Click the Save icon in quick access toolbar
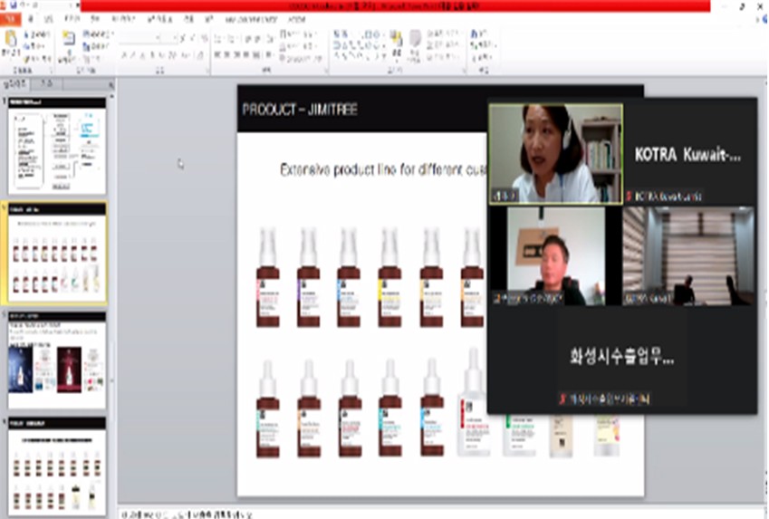Viewport: 769px width, 519px height. pyautogui.click(x=13, y=5)
